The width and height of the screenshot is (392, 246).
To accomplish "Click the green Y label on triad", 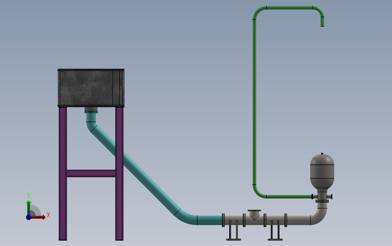I will [x=28, y=195].
